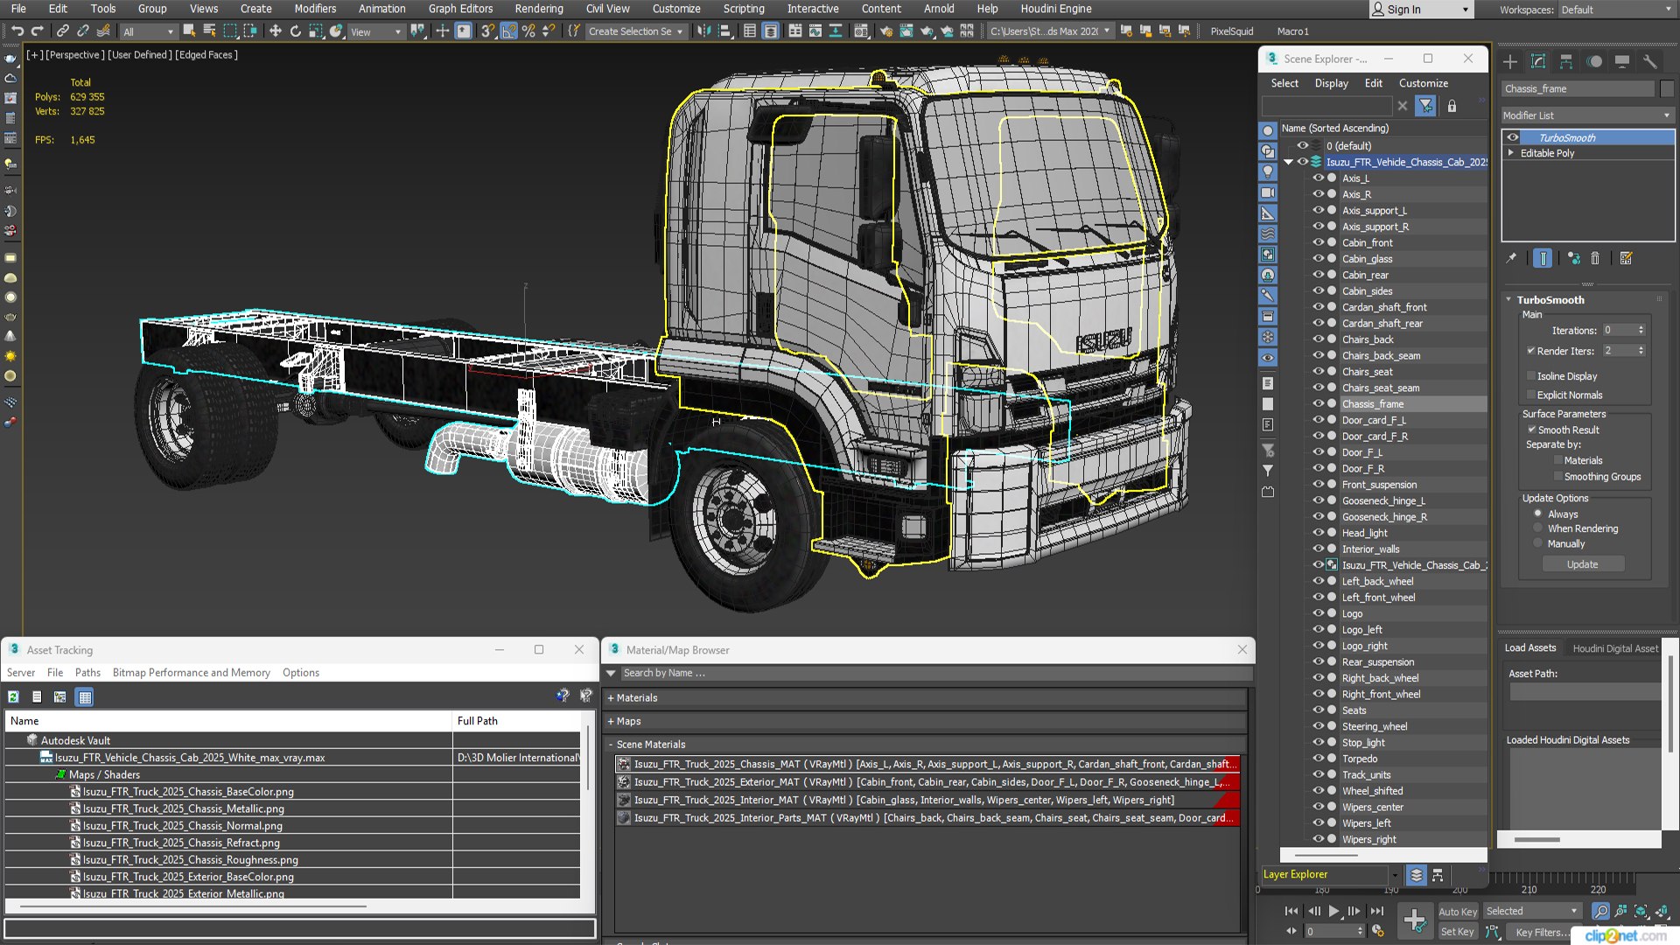
Task: Click the Zoom Extents Selected viewport icon
Action: 1641,911
